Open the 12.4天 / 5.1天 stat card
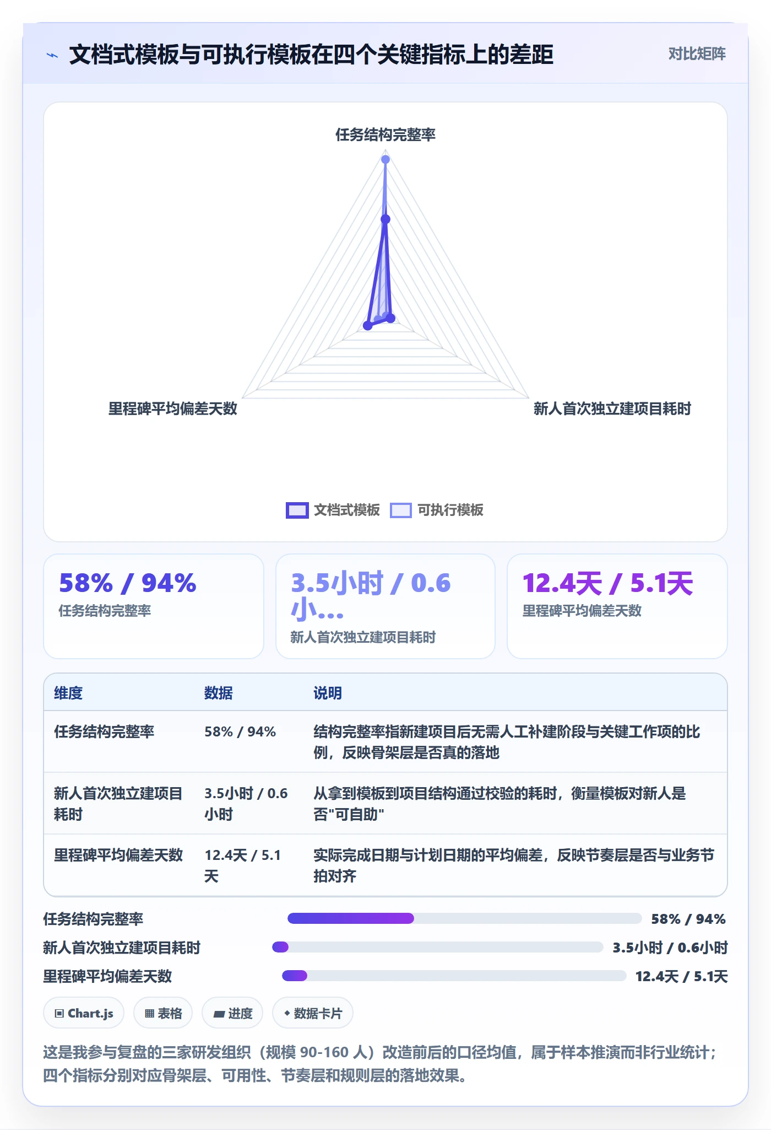 coord(617,606)
